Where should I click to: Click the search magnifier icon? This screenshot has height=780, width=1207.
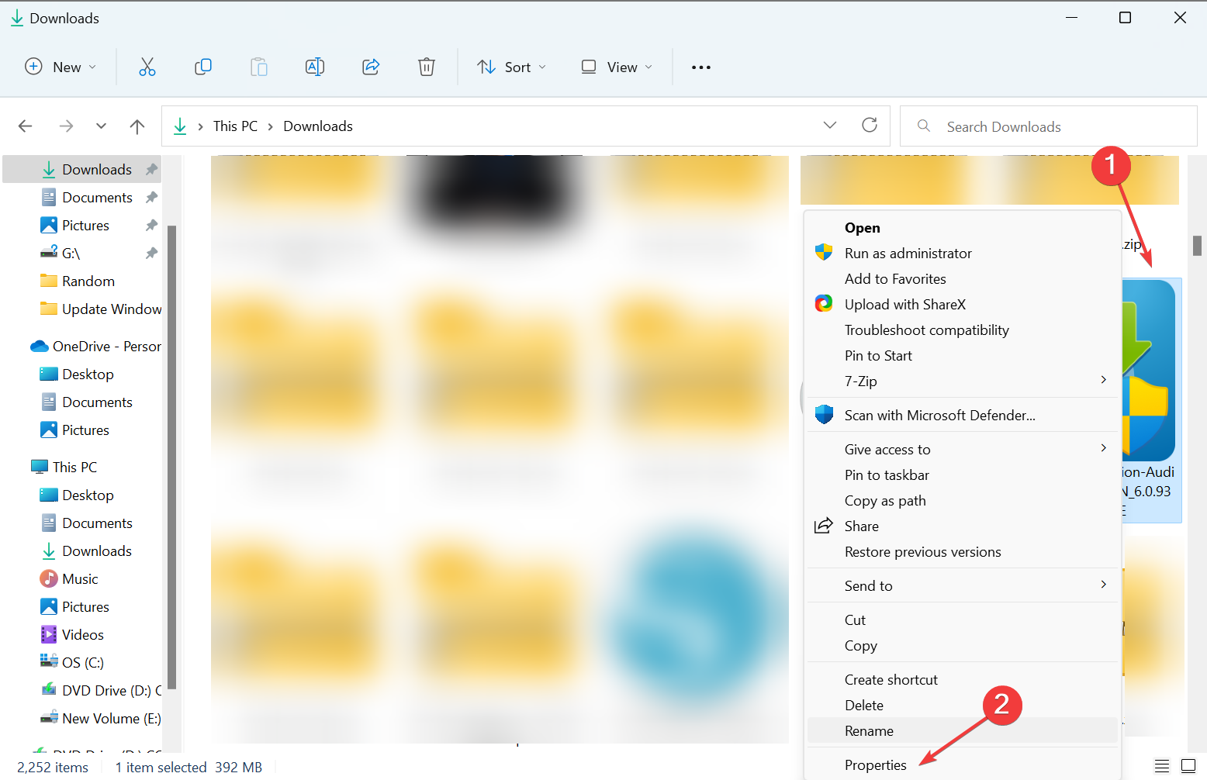pyautogui.click(x=924, y=126)
